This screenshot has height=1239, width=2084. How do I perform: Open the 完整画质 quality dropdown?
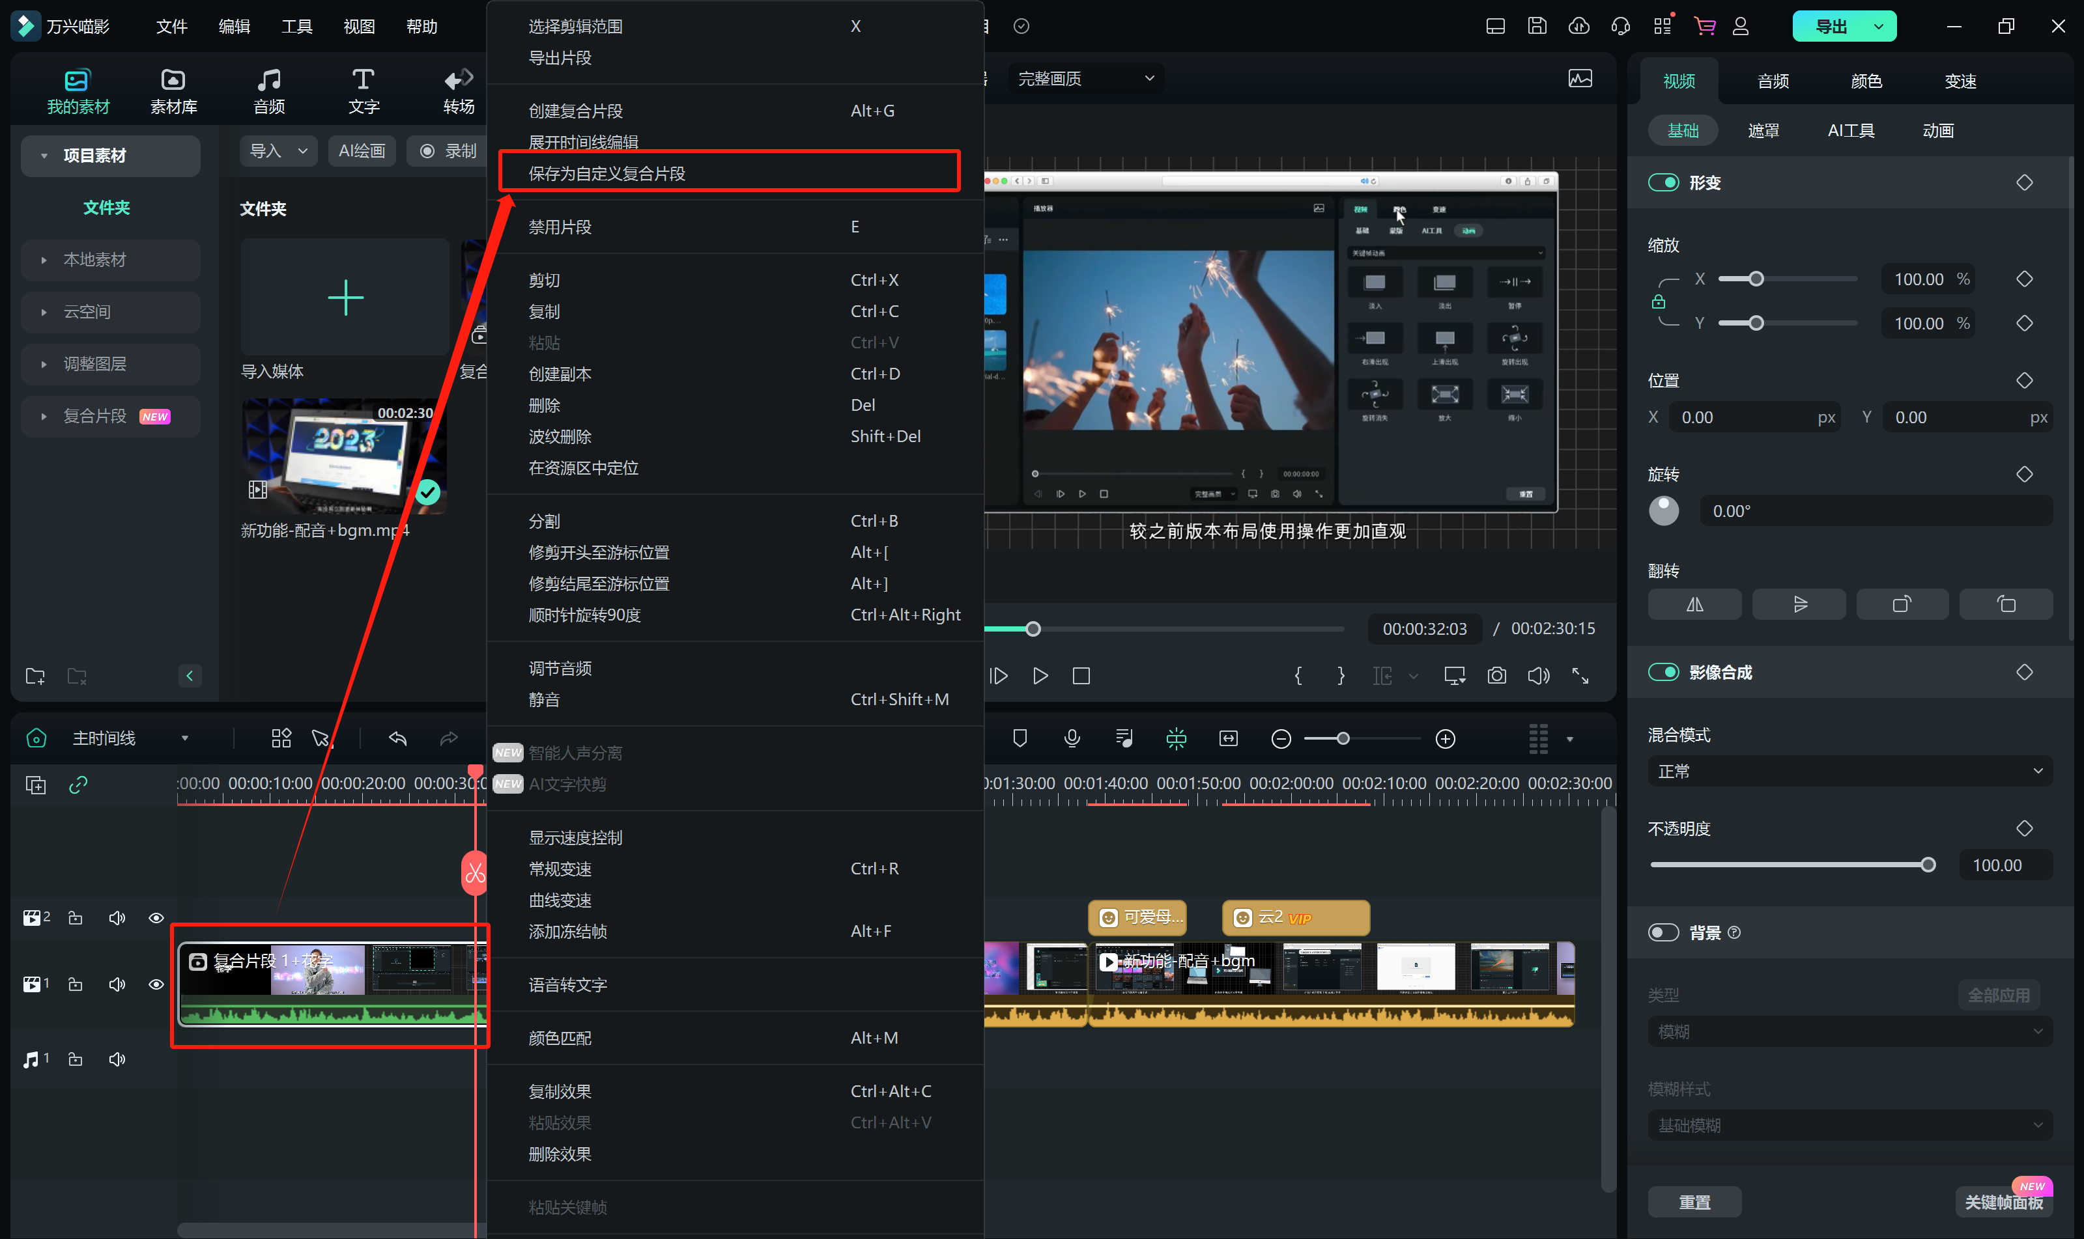point(1085,79)
